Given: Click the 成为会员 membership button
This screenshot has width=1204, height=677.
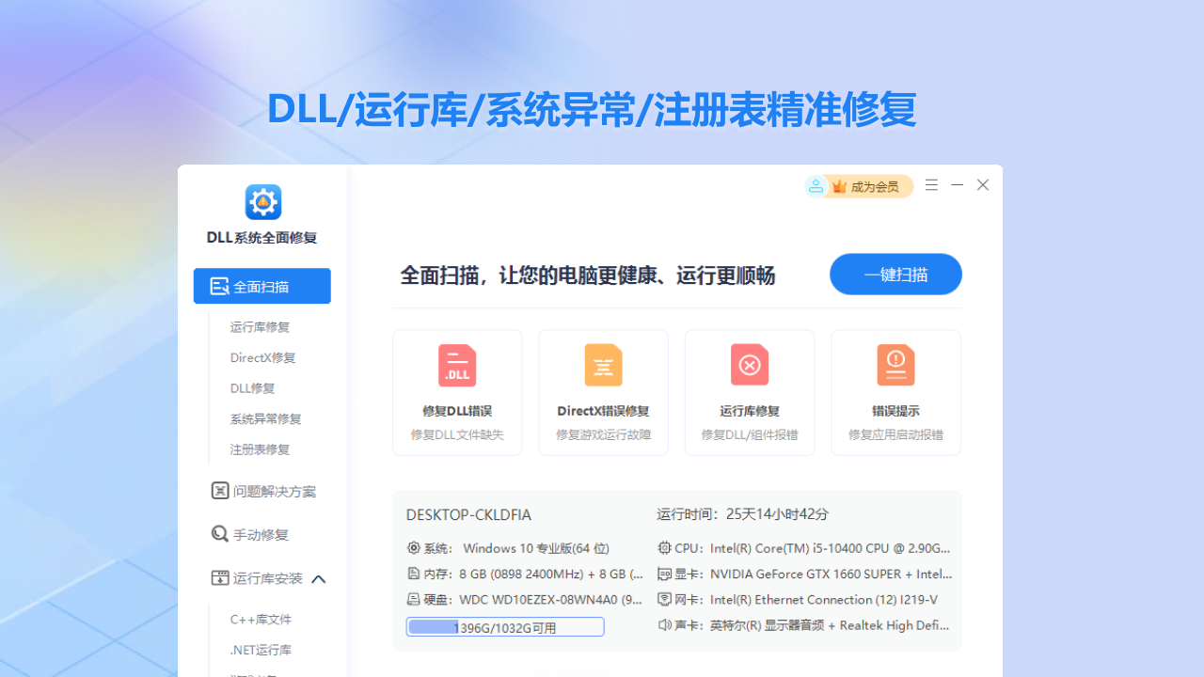Looking at the screenshot, I should pos(868,186).
